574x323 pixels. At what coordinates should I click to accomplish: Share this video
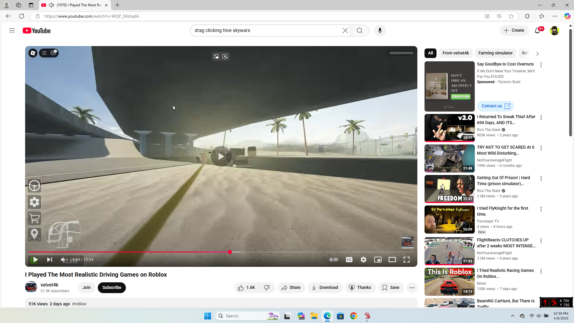point(291,288)
